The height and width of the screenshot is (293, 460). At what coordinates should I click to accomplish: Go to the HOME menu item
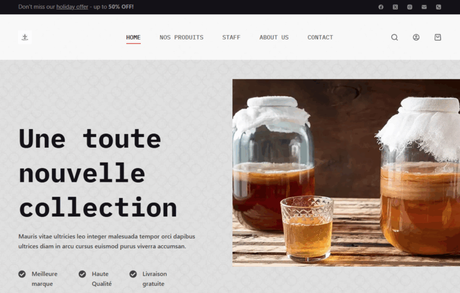(x=133, y=38)
